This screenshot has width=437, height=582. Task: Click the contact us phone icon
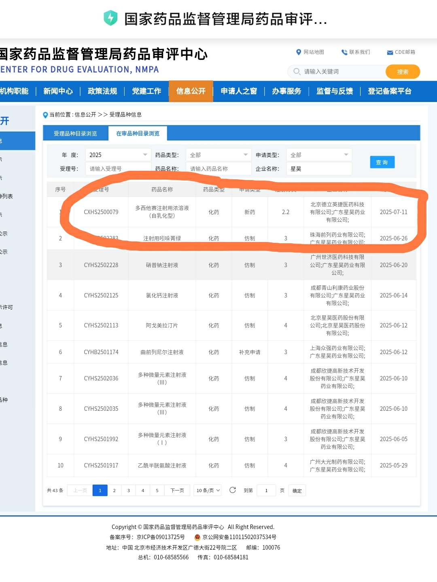[344, 52]
